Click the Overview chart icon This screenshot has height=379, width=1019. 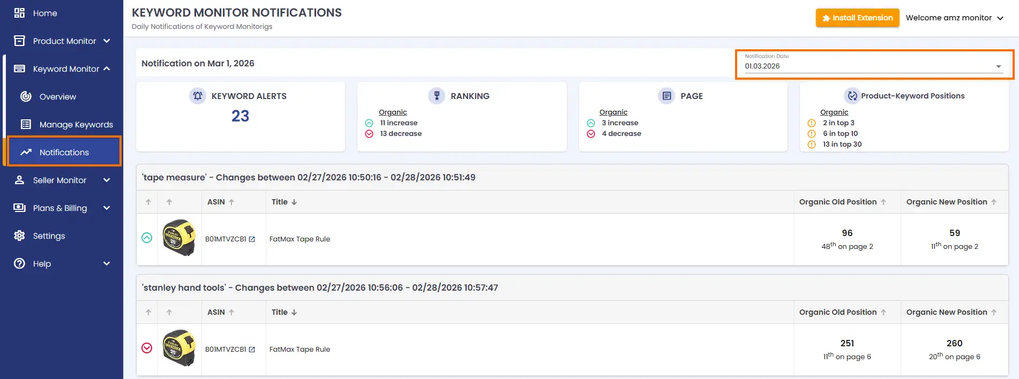[x=26, y=96]
